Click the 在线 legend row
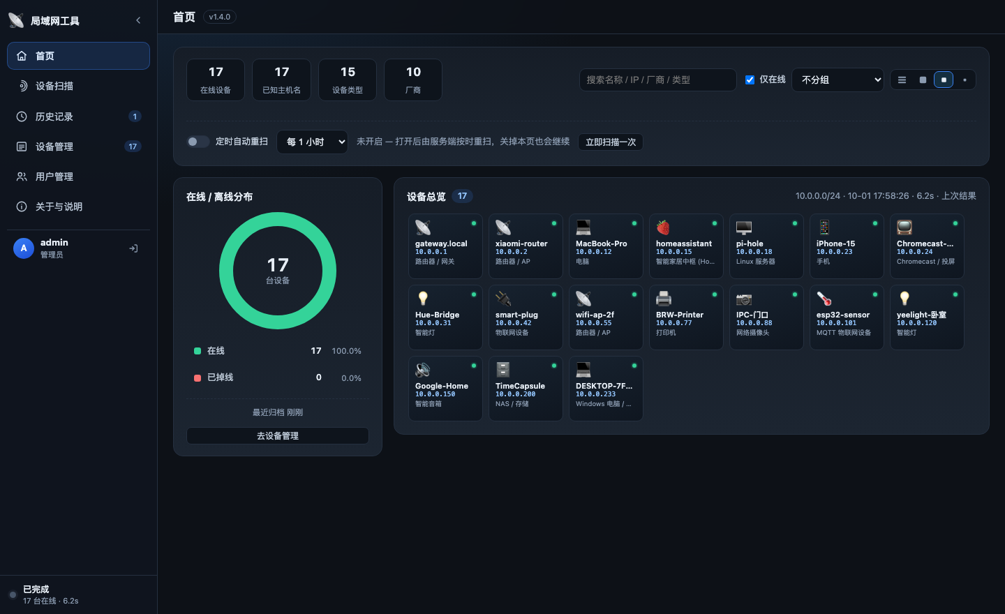Viewport: 1005px width, 614px height. pyautogui.click(x=278, y=351)
